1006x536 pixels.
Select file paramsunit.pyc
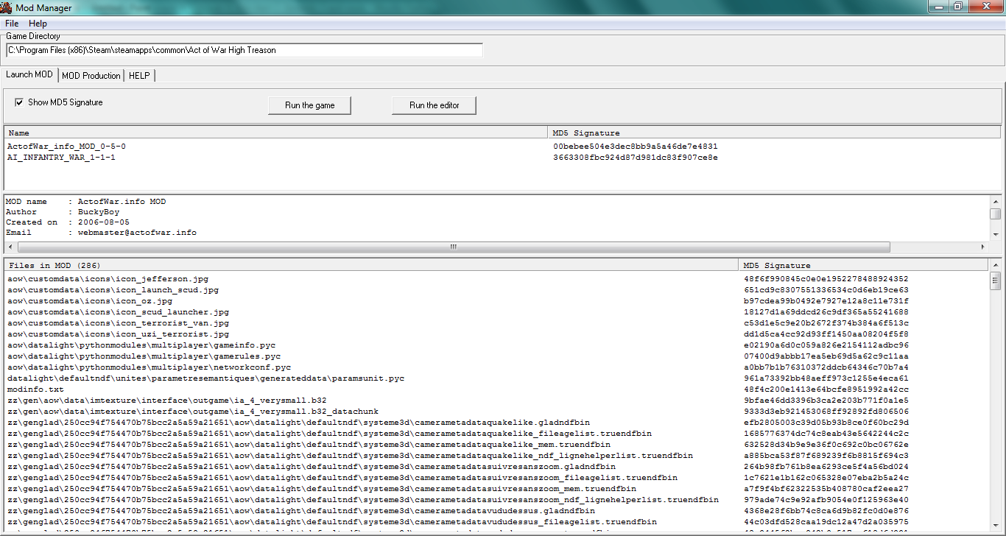tap(205, 378)
